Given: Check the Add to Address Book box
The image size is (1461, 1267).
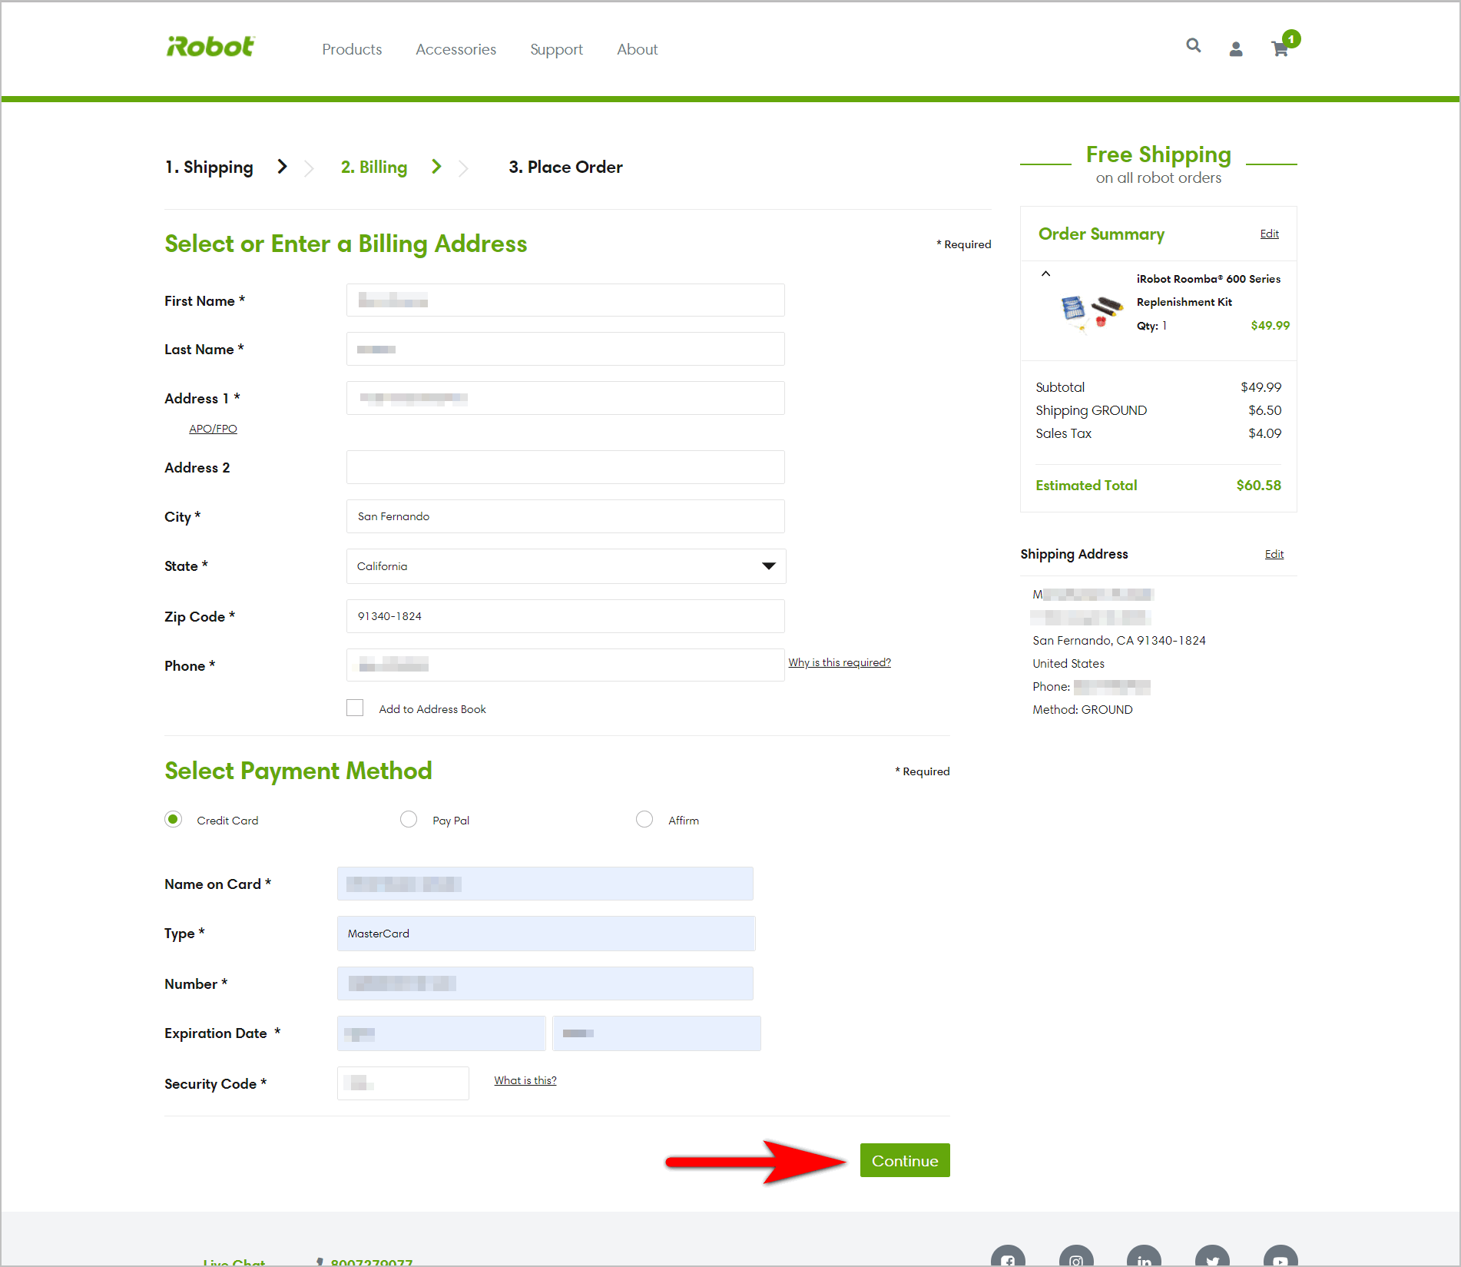Looking at the screenshot, I should pyautogui.click(x=355, y=708).
